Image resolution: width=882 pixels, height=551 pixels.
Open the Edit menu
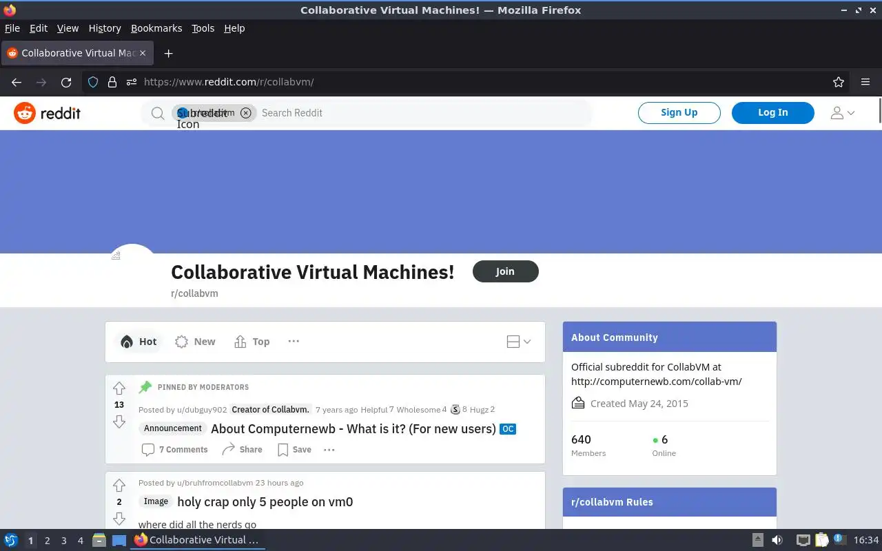tap(39, 28)
